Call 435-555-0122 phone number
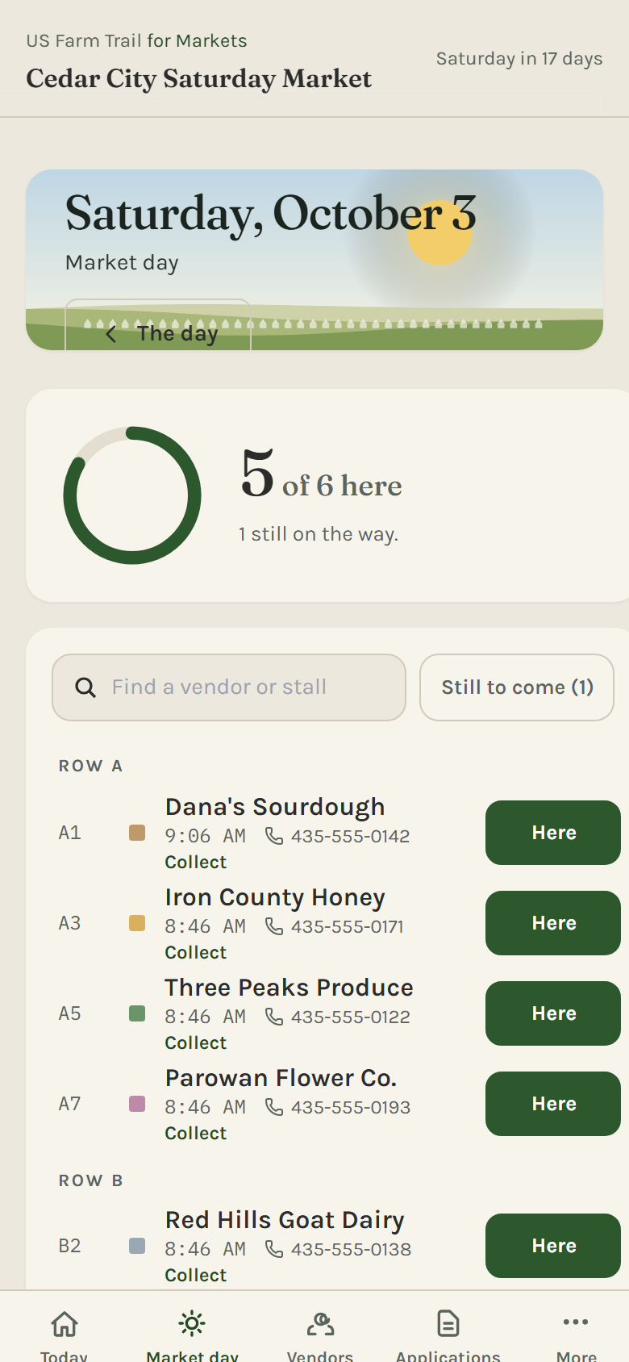 (351, 1017)
